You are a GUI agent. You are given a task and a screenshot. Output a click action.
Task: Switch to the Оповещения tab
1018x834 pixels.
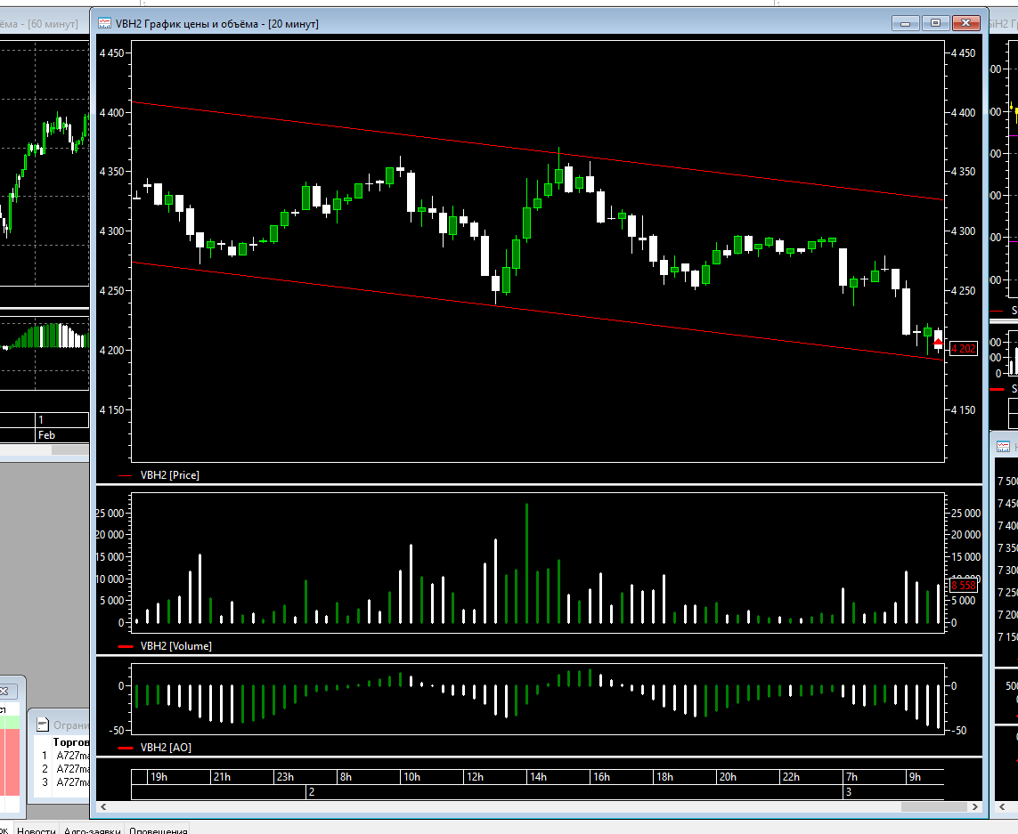(x=158, y=830)
